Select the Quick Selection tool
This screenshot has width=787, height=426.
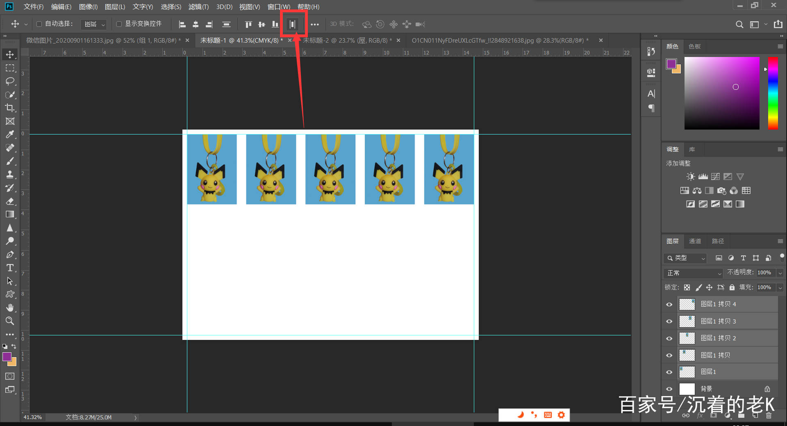coord(10,95)
